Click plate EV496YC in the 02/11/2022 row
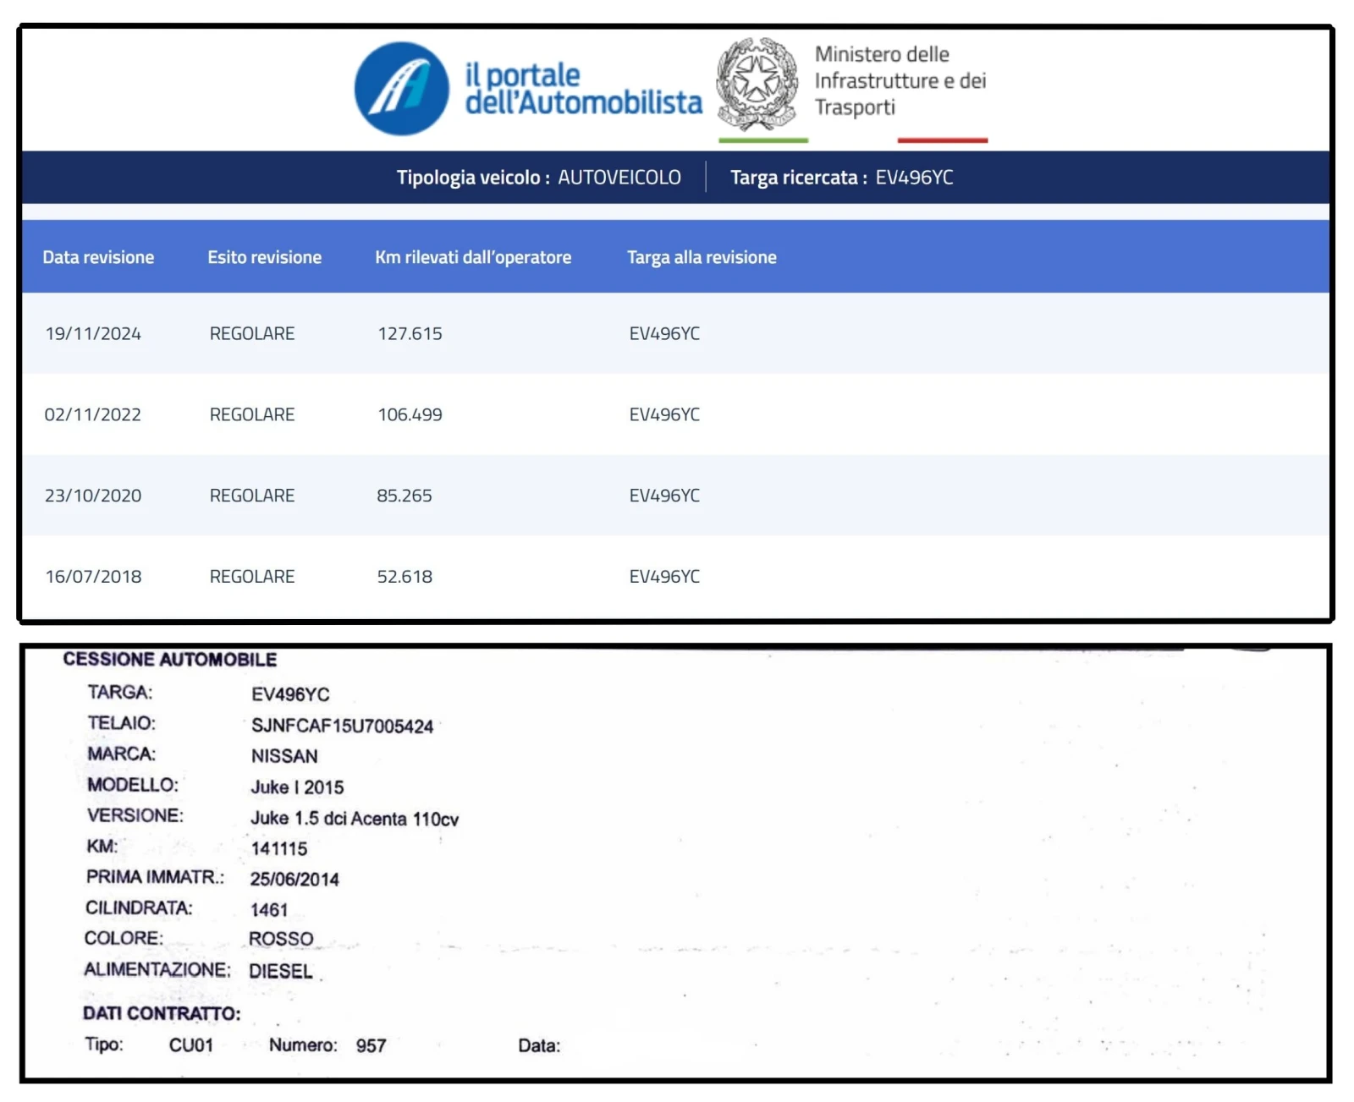This screenshot has width=1354, height=1102. 664,415
